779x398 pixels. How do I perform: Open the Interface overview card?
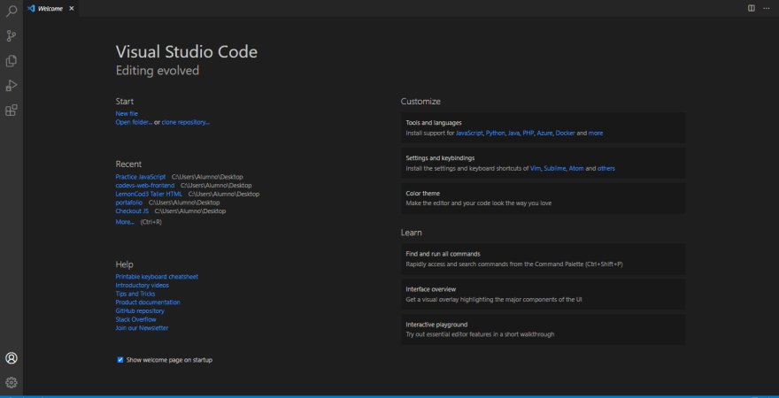click(x=543, y=295)
